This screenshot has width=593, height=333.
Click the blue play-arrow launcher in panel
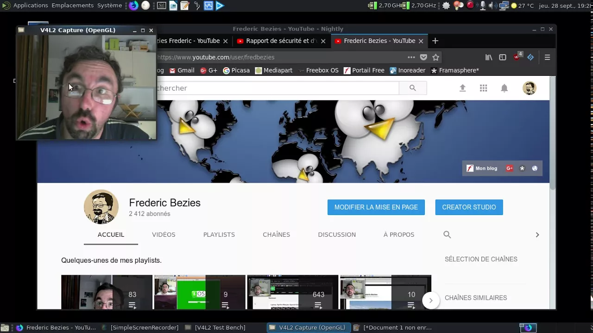tap(220, 6)
